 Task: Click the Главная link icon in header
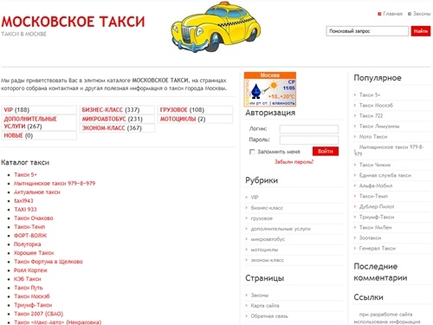pyautogui.click(x=379, y=14)
